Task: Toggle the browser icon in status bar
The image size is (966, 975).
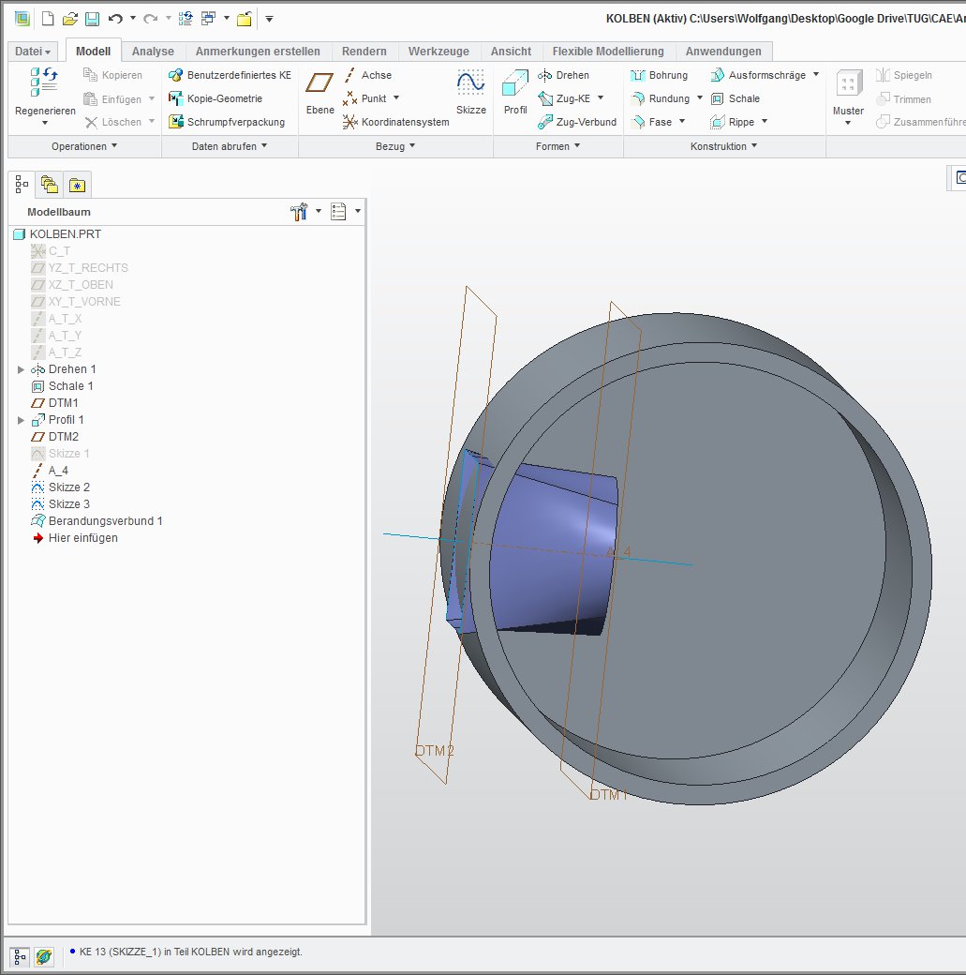Action: point(43,956)
